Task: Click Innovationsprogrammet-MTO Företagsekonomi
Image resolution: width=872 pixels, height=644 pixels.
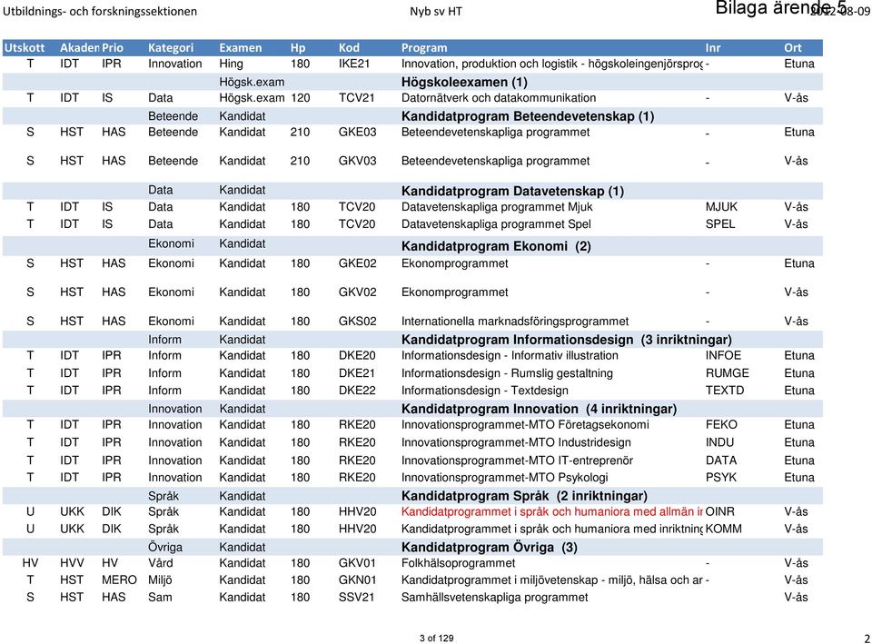Action: coord(526,425)
